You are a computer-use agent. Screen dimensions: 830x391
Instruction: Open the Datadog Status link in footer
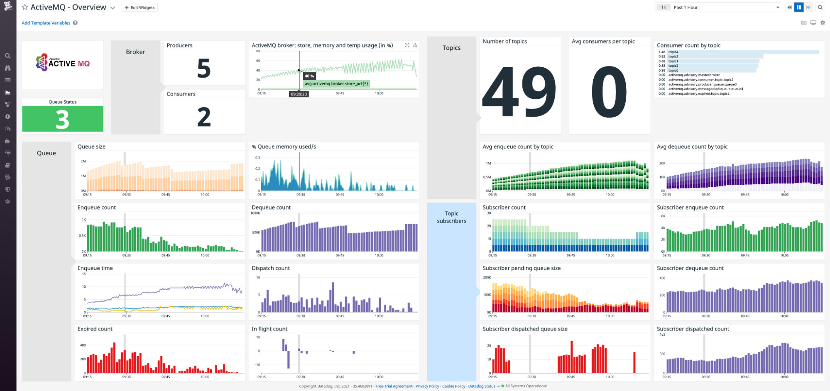point(482,386)
